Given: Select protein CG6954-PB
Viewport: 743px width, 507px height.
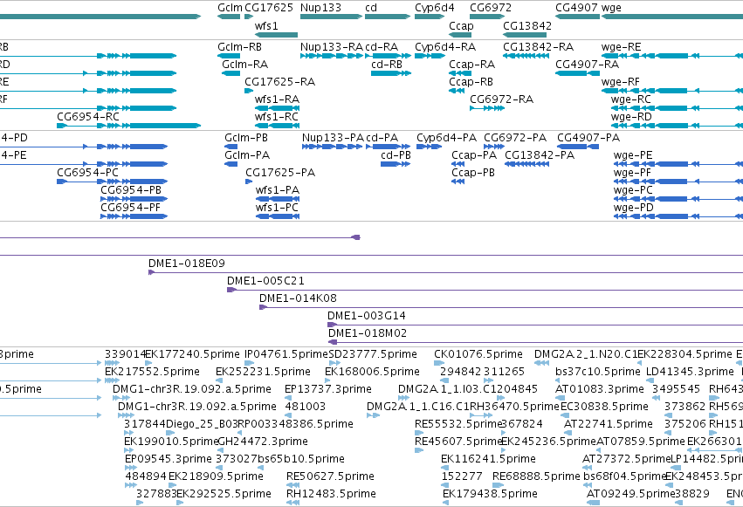Looking at the screenshot, I should point(131,190).
